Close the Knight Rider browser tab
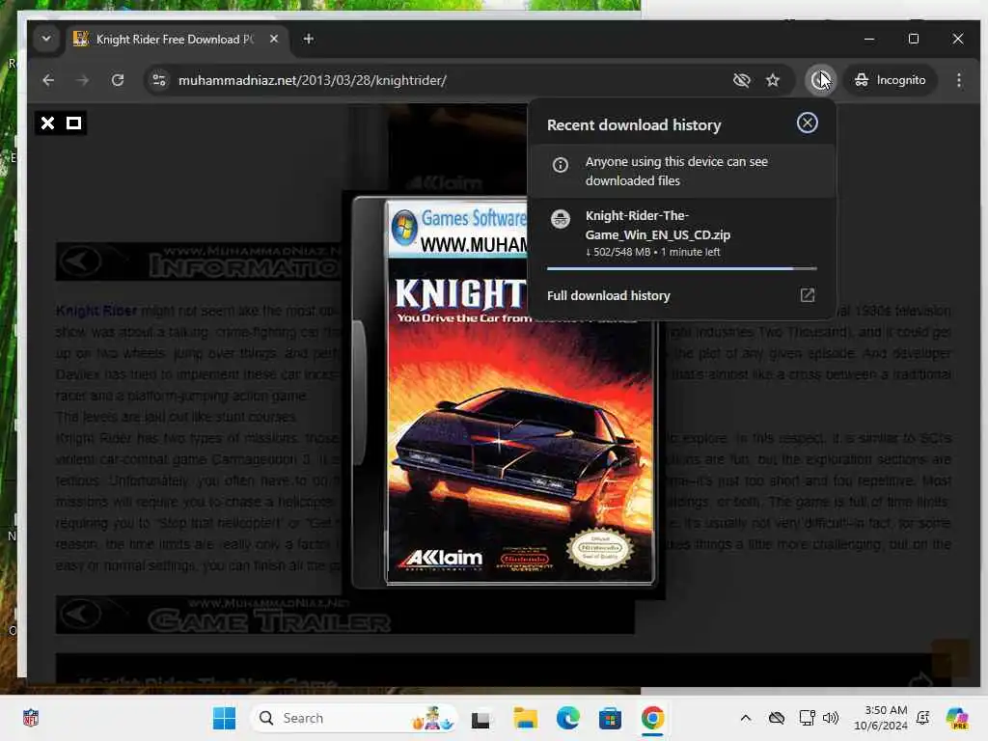This screenshot has width=988, height=741. [x=274, y=39]
